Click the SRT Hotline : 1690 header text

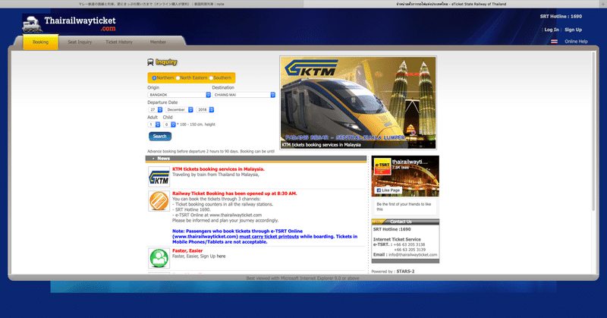(561, 16)
